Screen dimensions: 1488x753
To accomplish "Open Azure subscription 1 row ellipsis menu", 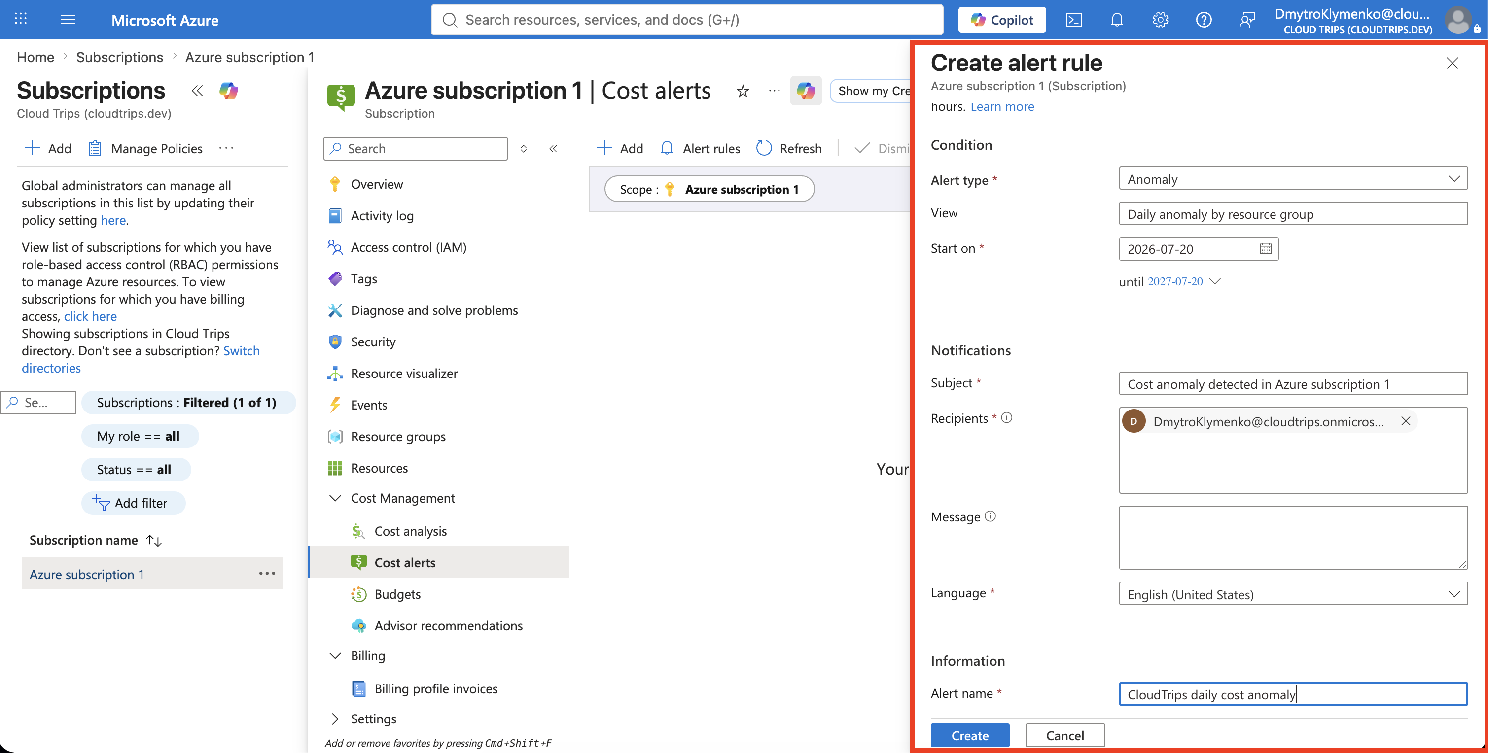I will [x=267, y=574].
